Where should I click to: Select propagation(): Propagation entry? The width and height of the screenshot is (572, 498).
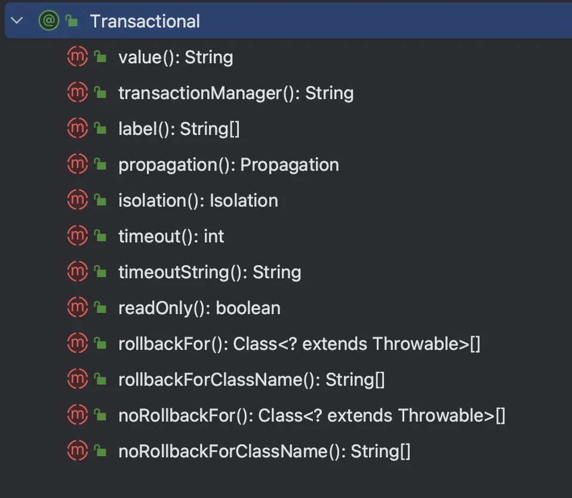tap(229, 165)
